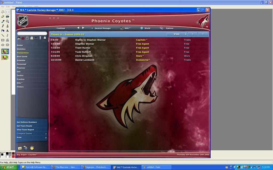
Task: Go forward with the right arrow
Action: (x=83, y=28)
